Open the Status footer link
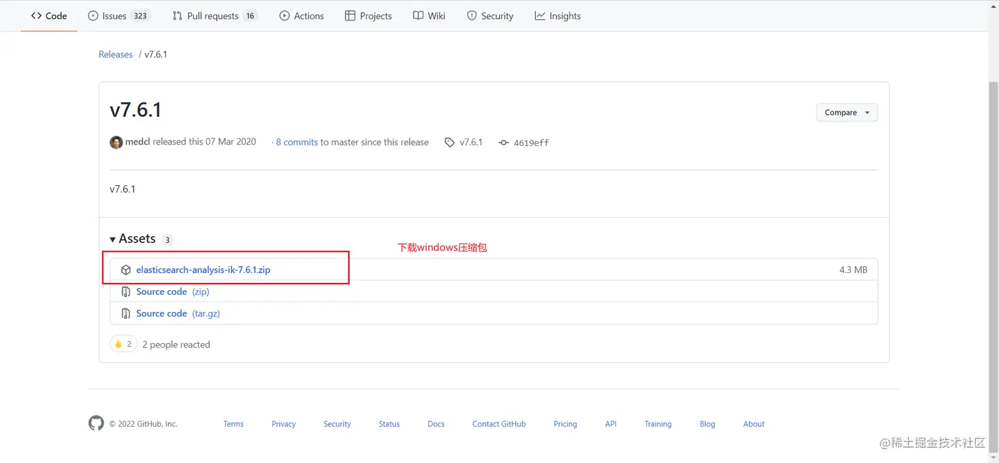Viewport: 999px width, 463px height. [x=389, y=424]
